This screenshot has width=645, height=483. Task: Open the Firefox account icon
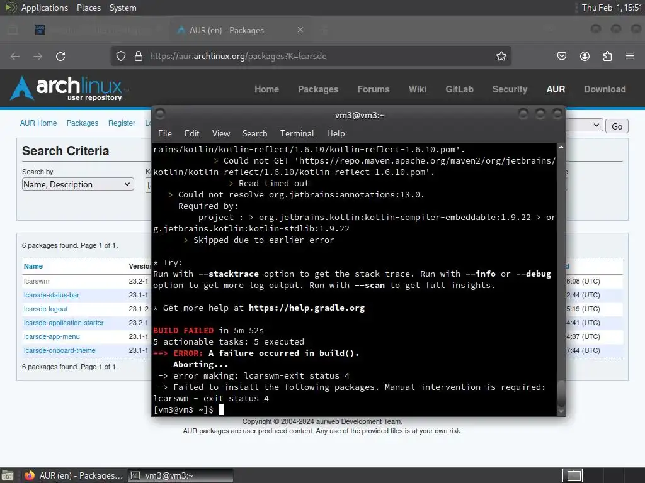585,56
